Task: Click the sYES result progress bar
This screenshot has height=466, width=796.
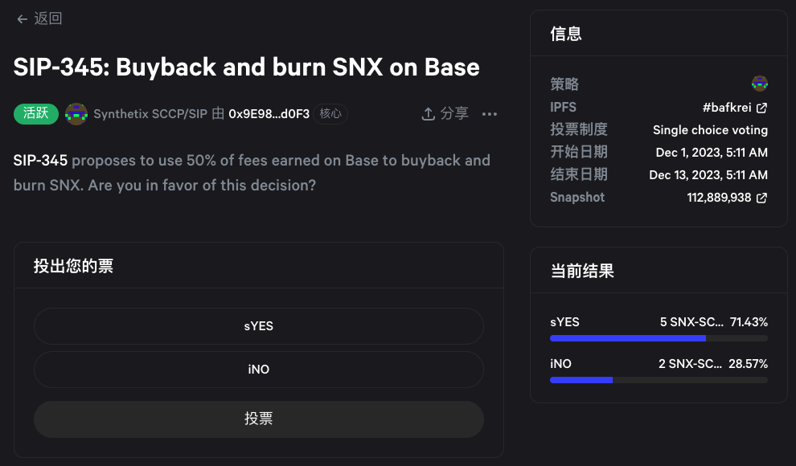Action: tap(659, 338)
